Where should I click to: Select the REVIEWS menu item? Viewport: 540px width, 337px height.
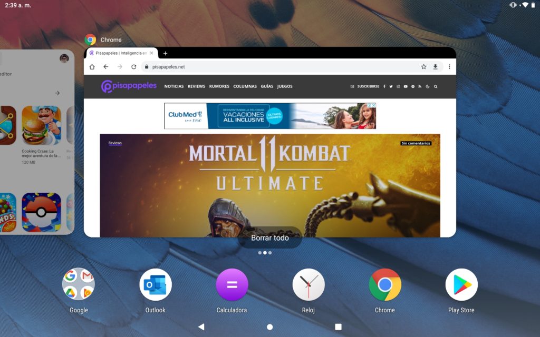[x=196, y=86]
